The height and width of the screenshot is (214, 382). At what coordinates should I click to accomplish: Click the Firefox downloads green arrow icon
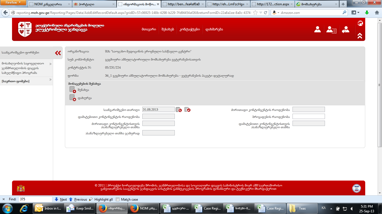tap(367, 13)
